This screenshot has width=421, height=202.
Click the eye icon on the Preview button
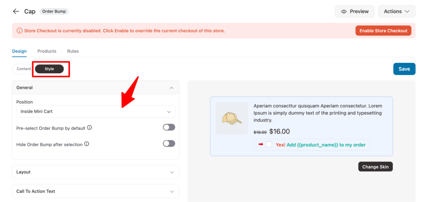coord(344,11)
